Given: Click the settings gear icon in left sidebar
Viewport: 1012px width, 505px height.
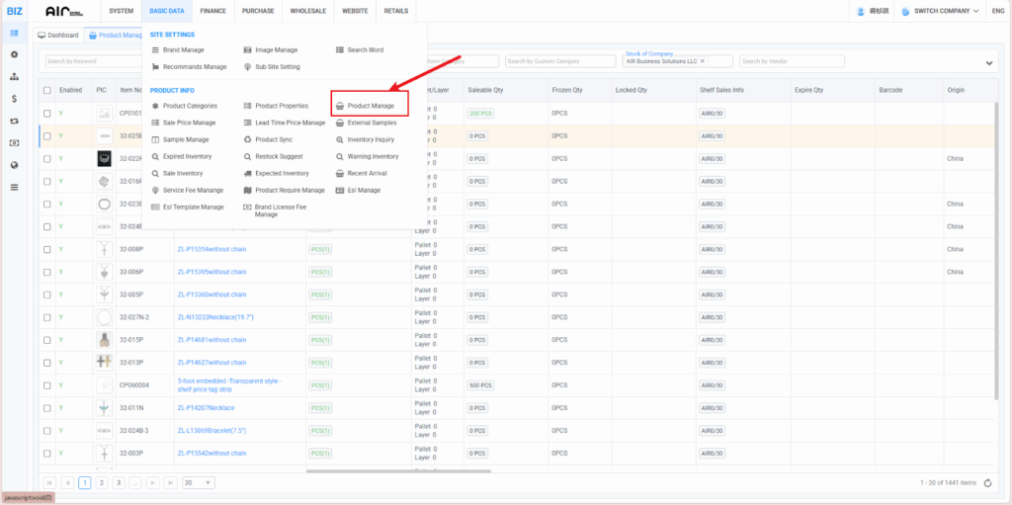Looking at the screenshot, I should click(14, 53).
